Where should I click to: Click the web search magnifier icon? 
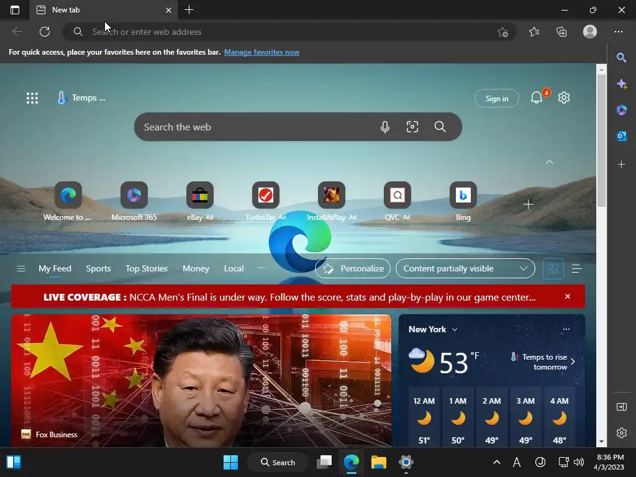[440, 127]
